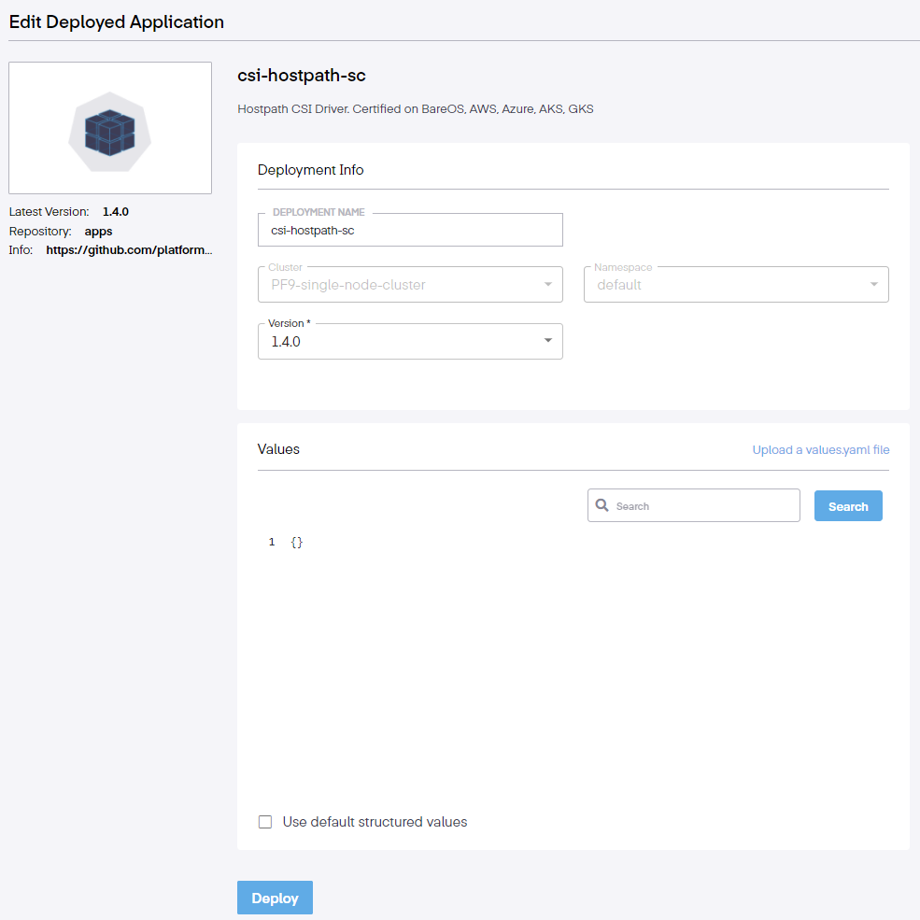Click the Hostpath CSI Driver description text

point(416,109)
